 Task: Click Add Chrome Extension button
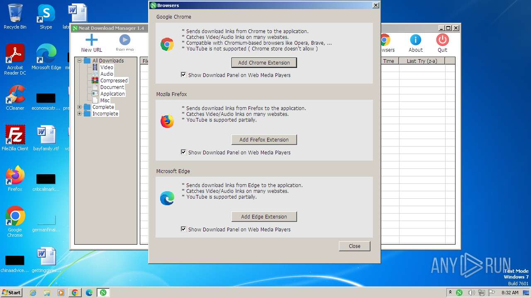click(x=264, y=62)
